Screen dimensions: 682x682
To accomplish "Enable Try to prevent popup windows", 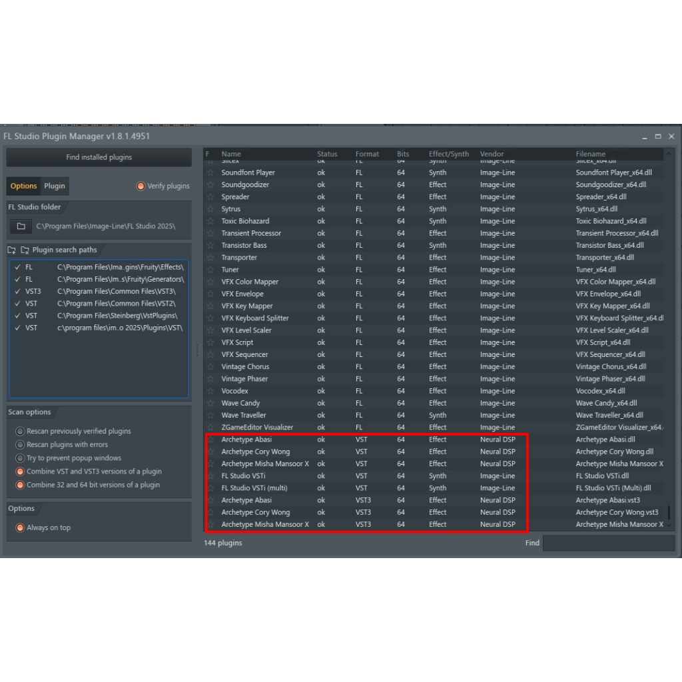I will (x=20, y=458).
